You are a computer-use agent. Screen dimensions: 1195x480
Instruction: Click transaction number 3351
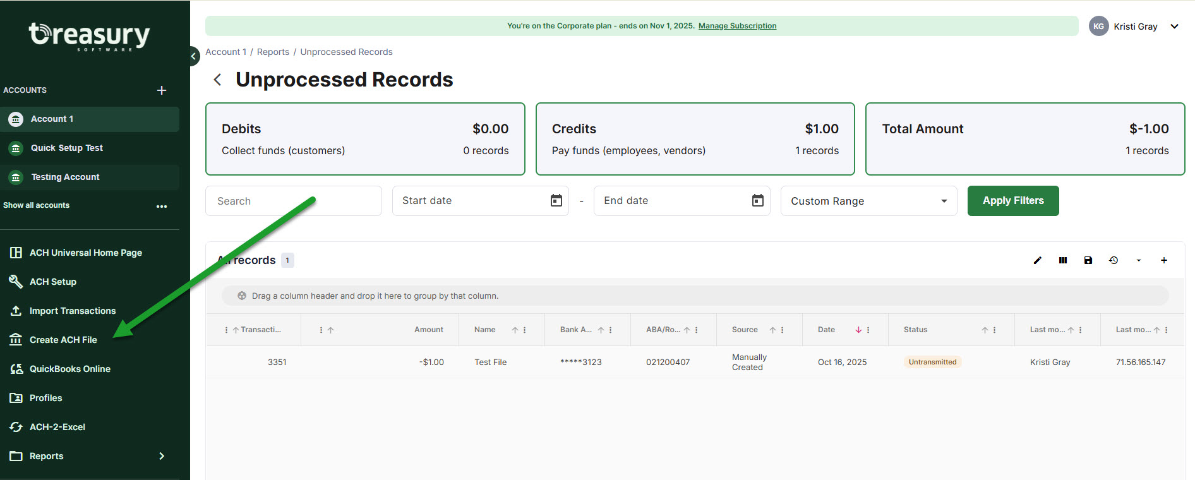coord(277,363)
